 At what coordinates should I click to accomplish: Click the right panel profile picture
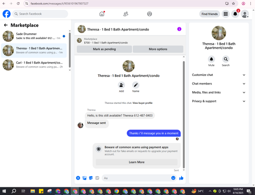point(219,33)
